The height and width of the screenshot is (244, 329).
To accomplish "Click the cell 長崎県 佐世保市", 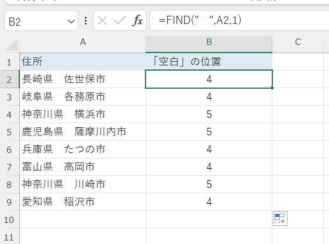I will [82, 79].
